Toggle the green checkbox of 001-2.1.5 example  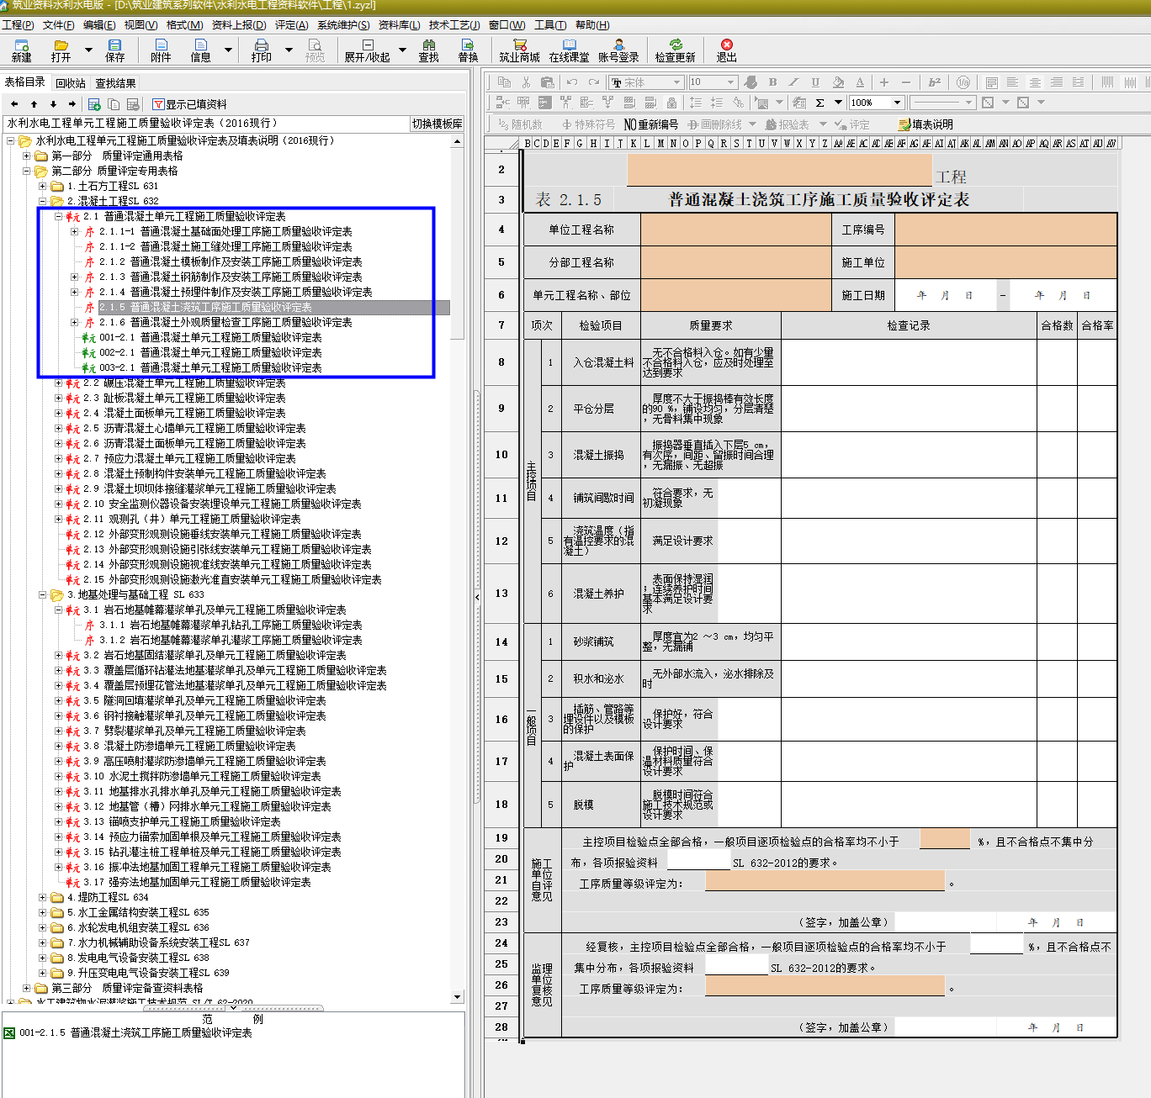9,1032
